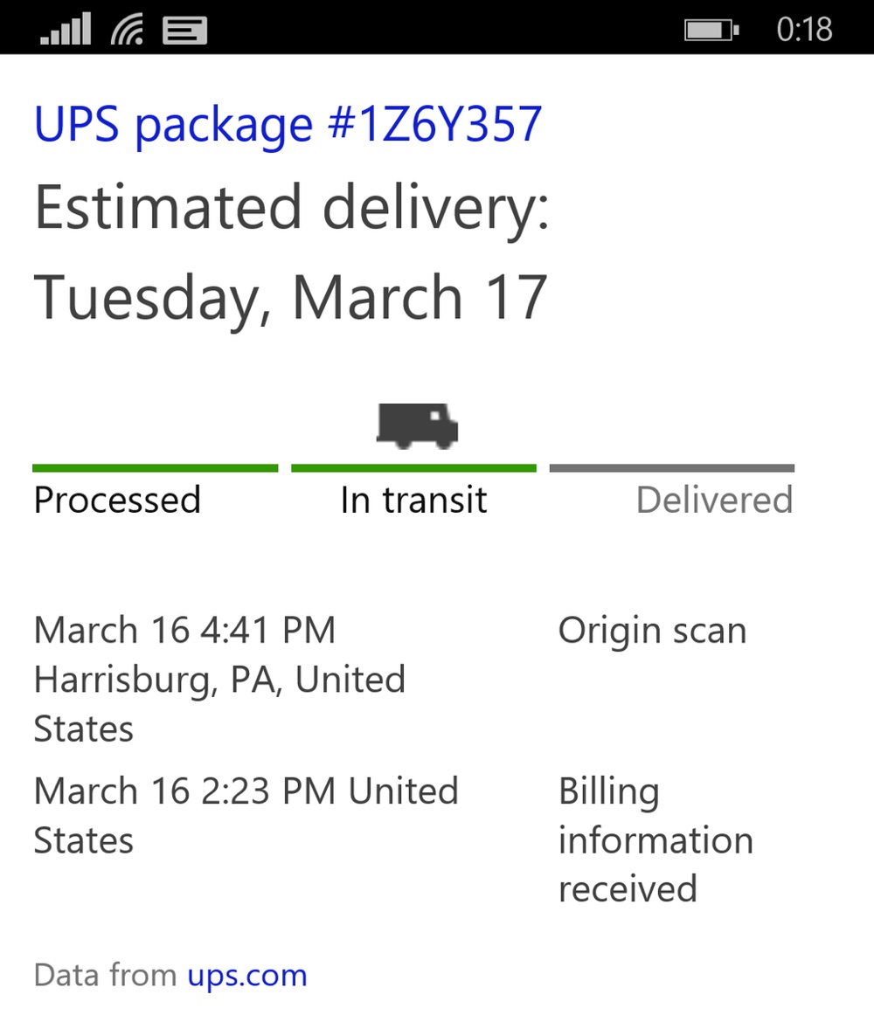Select the March 16 4:41 PM Harrisburg entry

click(219, 679)
